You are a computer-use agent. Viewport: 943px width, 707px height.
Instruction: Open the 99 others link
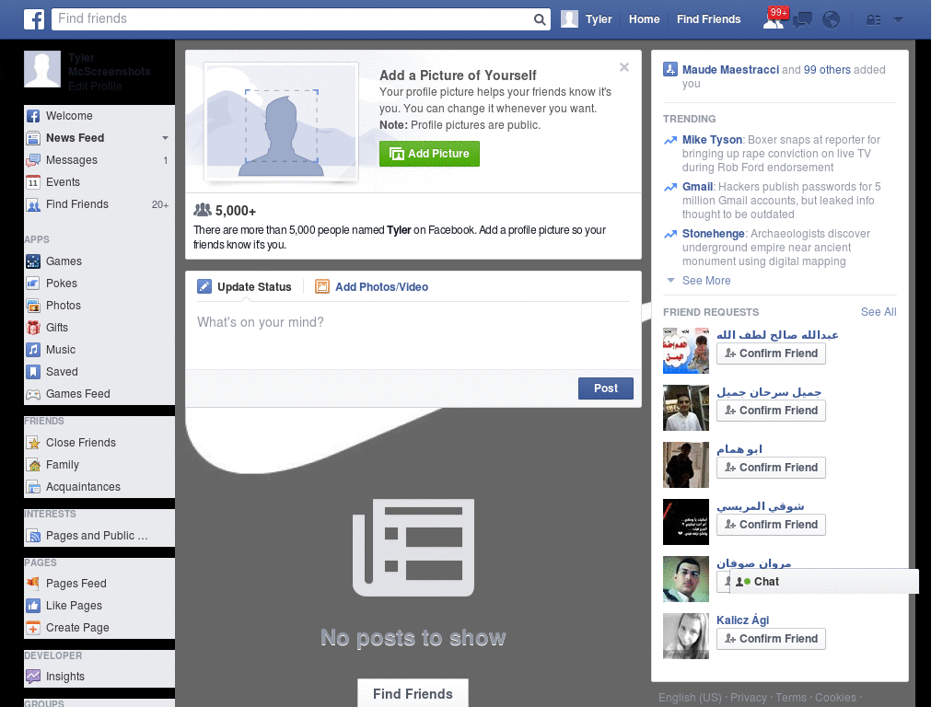point(827,70)
